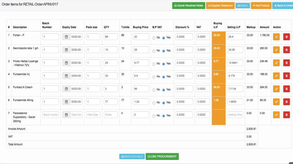Click QTY field for Fricks Herbal Lozenge
The height and width of the screenshot is (164, 293).
pos(111,63)
